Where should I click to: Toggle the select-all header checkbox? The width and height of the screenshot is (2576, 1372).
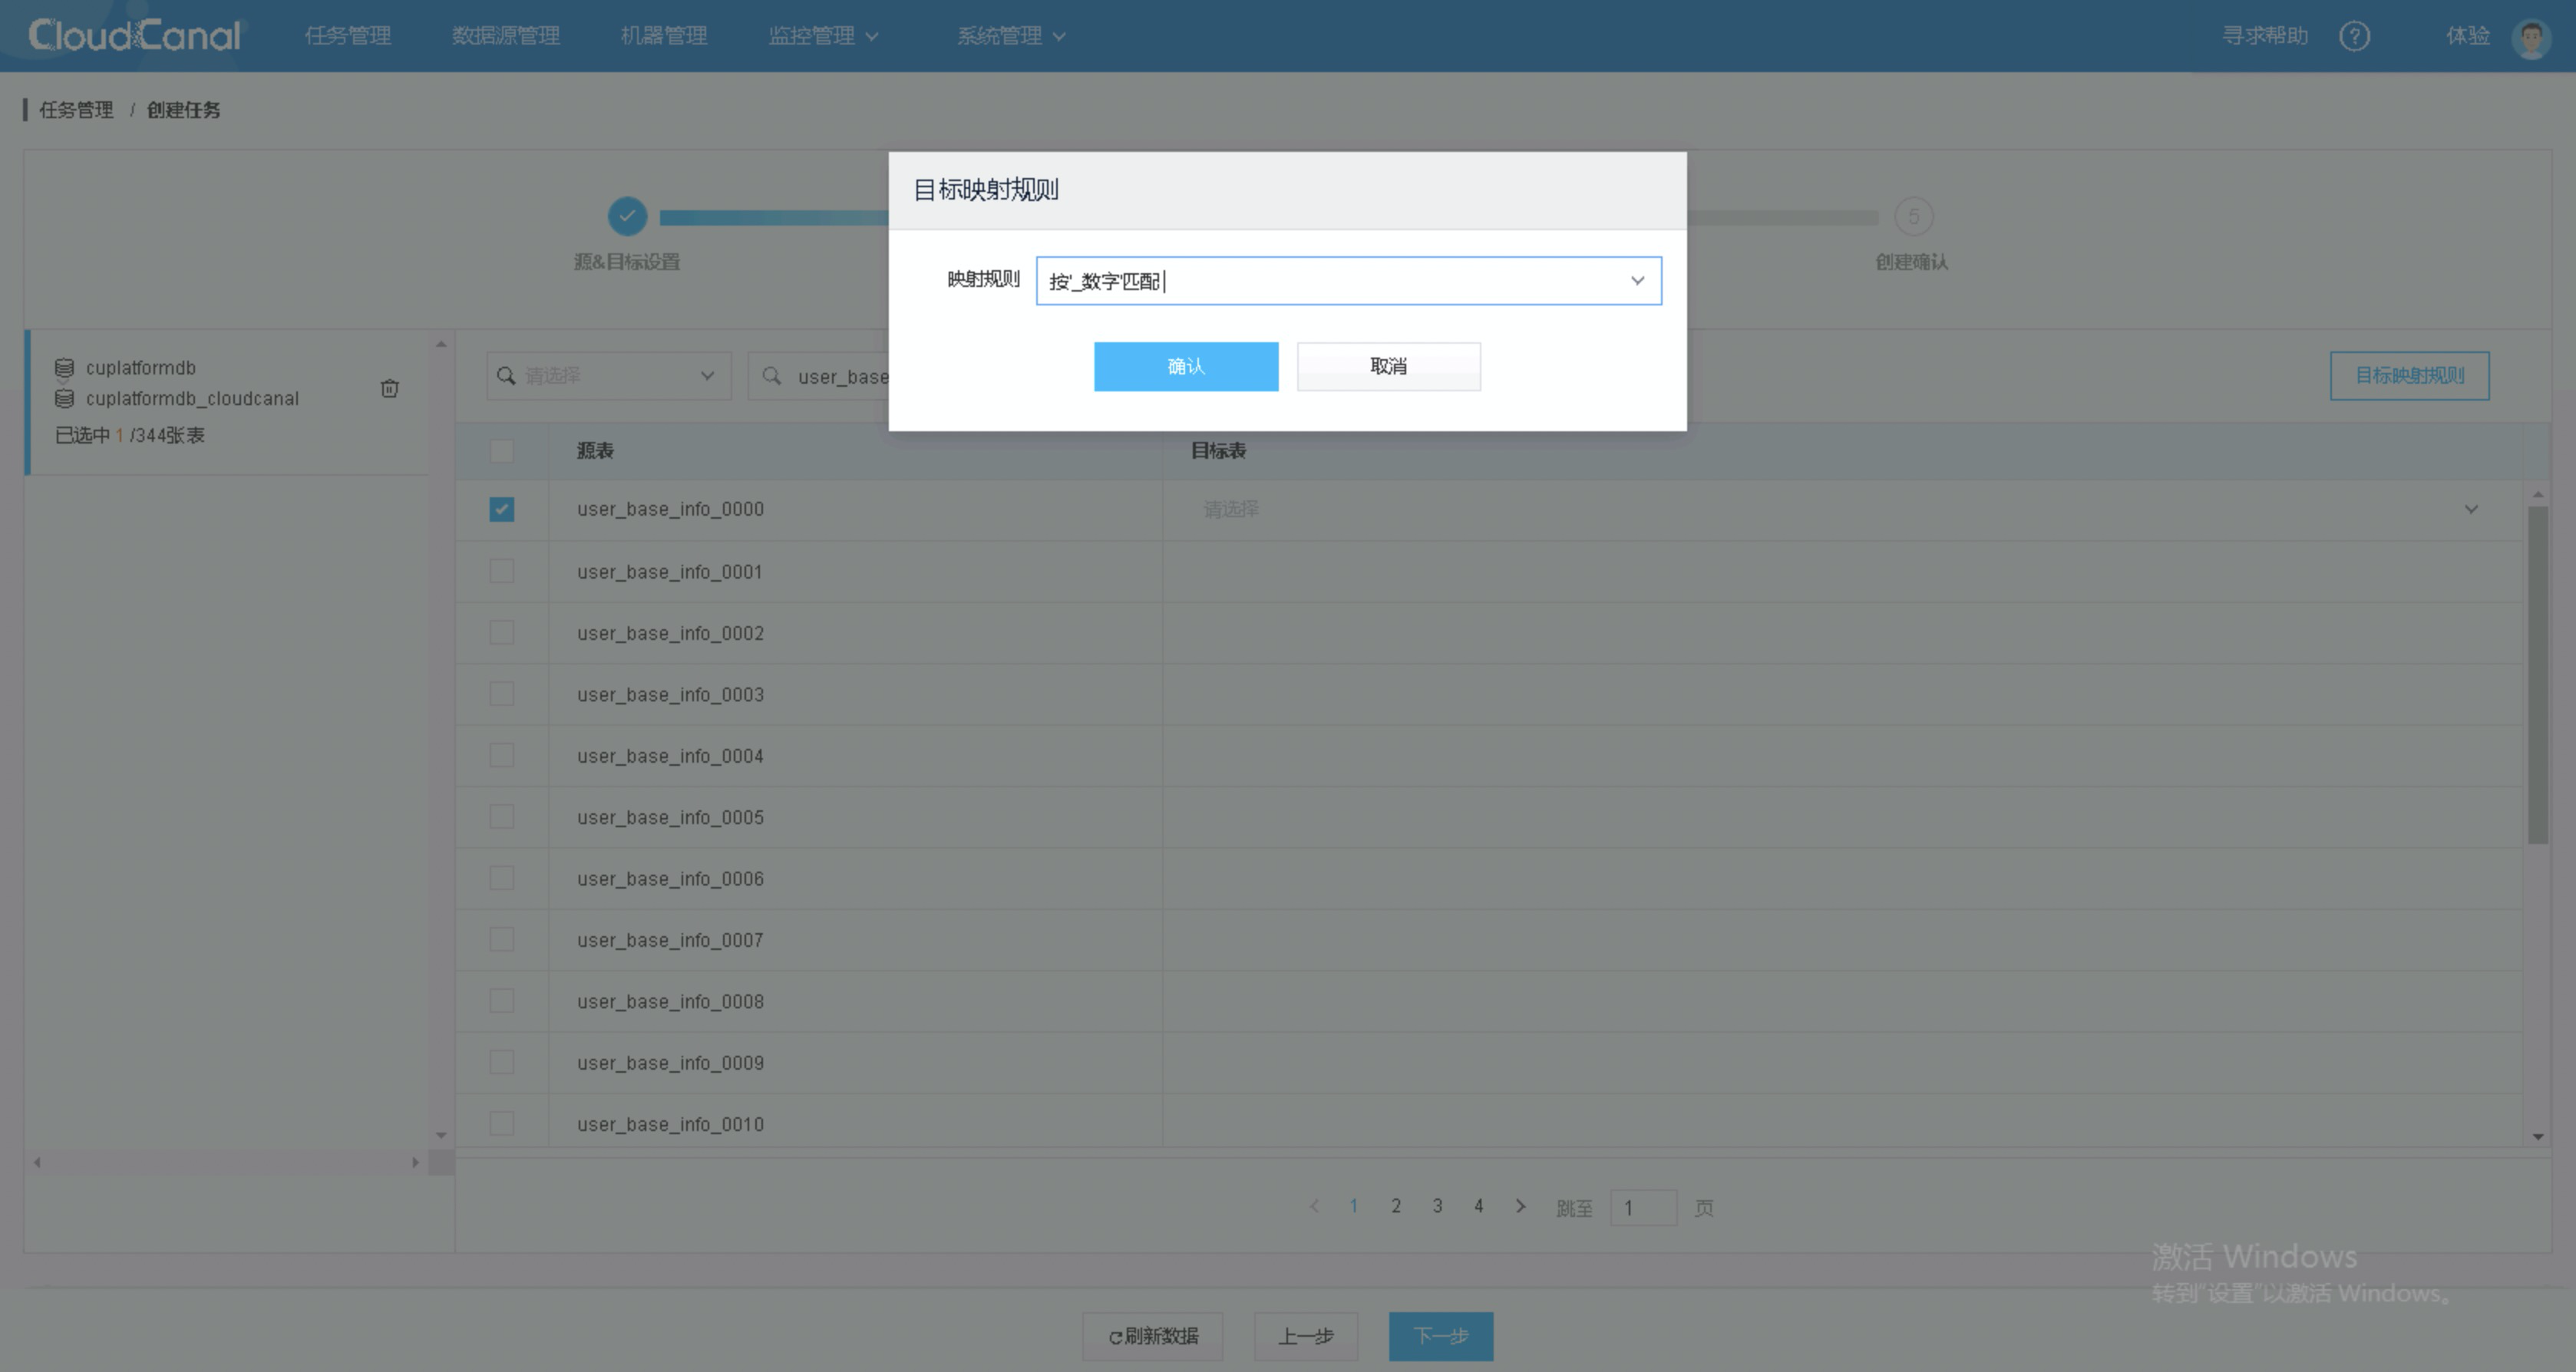(x=502, y=451)
